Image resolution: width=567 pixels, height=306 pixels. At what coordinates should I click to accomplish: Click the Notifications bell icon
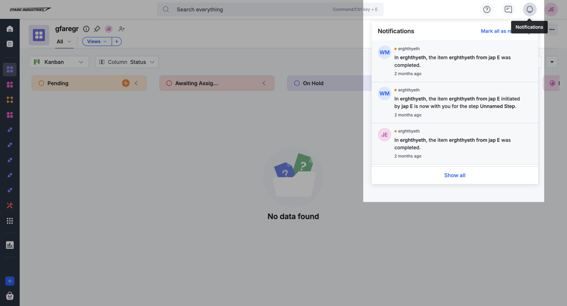pos(529,10)
